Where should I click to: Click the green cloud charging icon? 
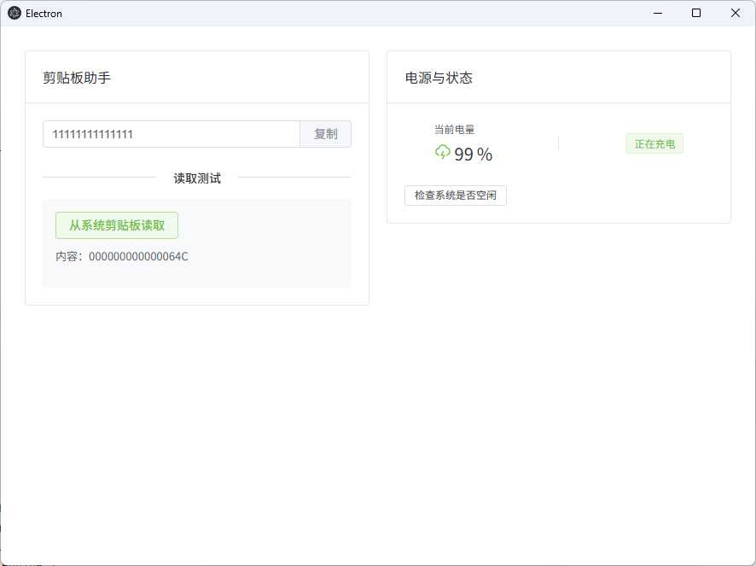click(442, 153)
